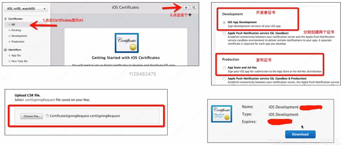Select Apple Push Notification service SSL (Sandbox) radio
This screenshot has width=341, height=145.
(224, 33)
